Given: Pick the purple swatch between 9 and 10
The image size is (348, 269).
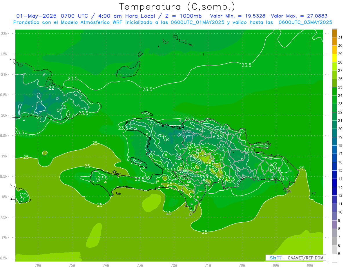Looking at the screenshot, I should pos(334,216).
